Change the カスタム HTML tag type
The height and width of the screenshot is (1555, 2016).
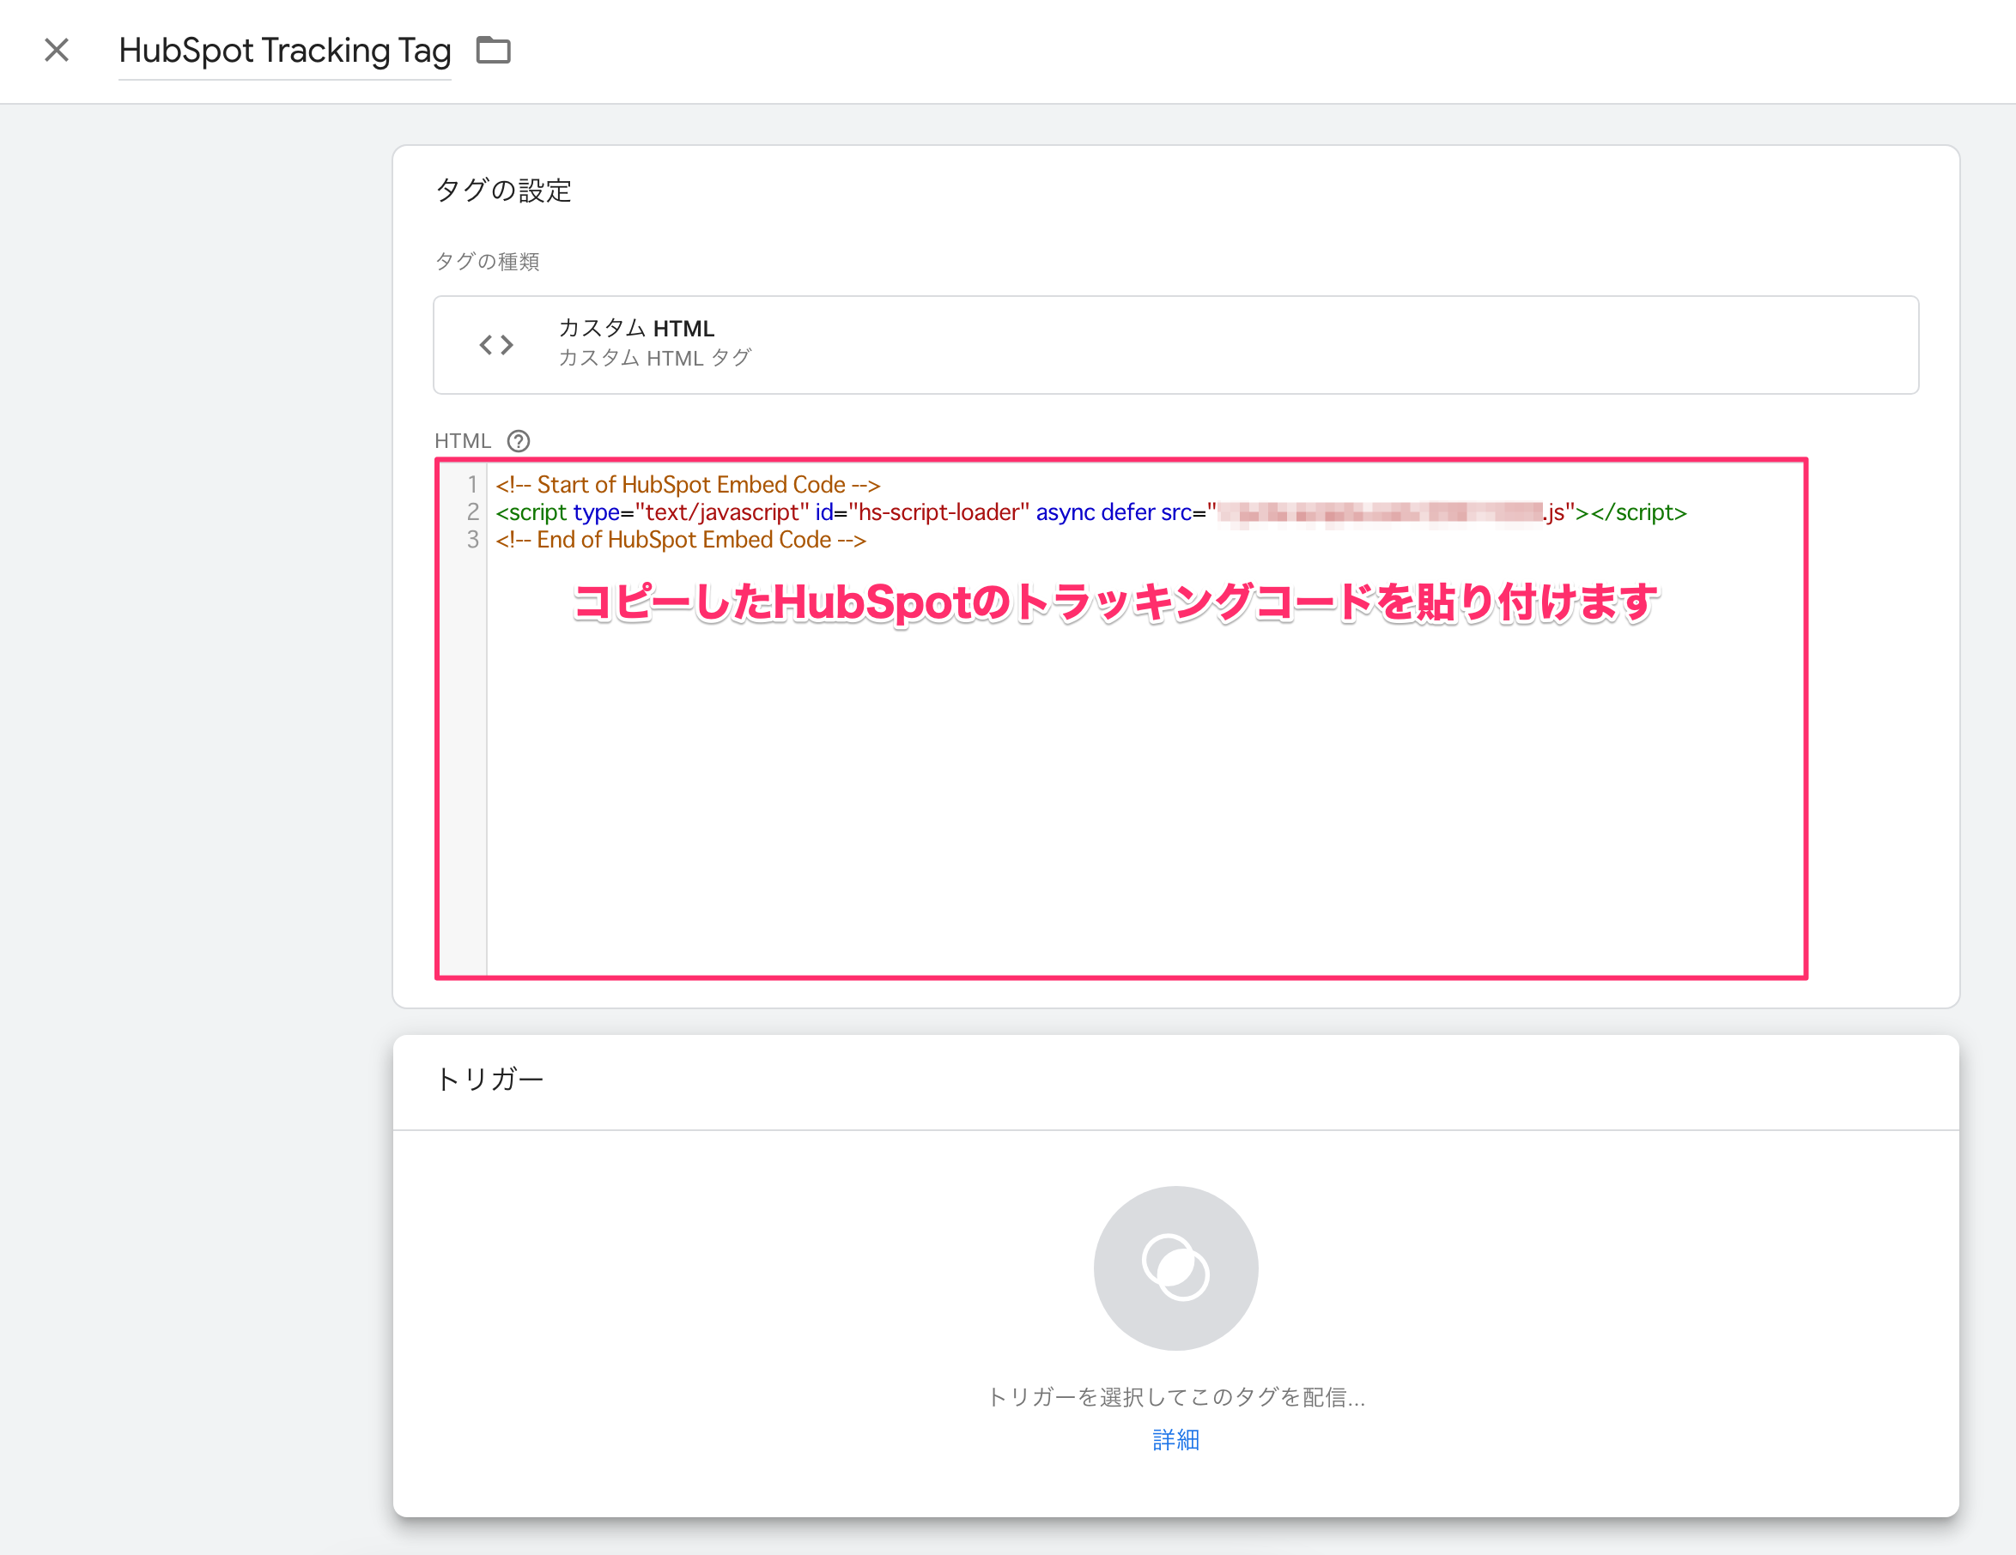tap(1175, 344)
